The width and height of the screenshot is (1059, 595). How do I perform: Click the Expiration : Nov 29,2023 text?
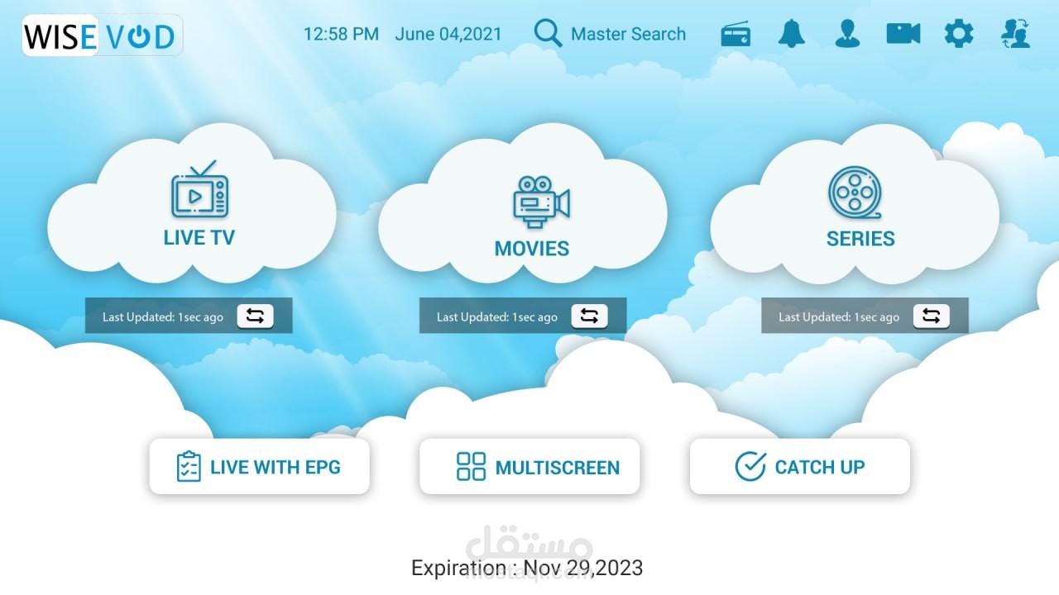pos(527,568)
